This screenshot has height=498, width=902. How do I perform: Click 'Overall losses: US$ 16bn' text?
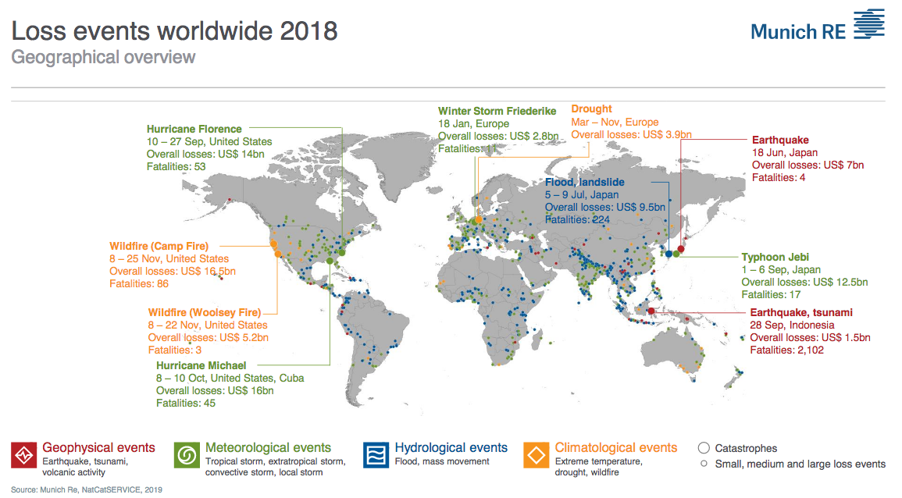click(x=215, y=390)
